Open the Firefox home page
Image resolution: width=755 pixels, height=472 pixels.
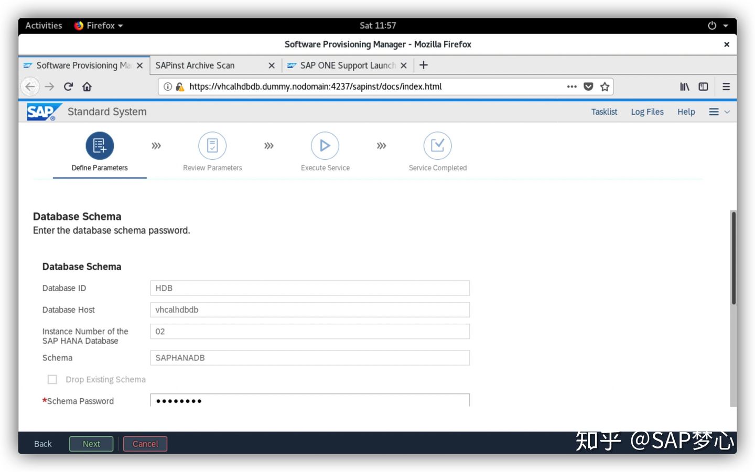87,86
